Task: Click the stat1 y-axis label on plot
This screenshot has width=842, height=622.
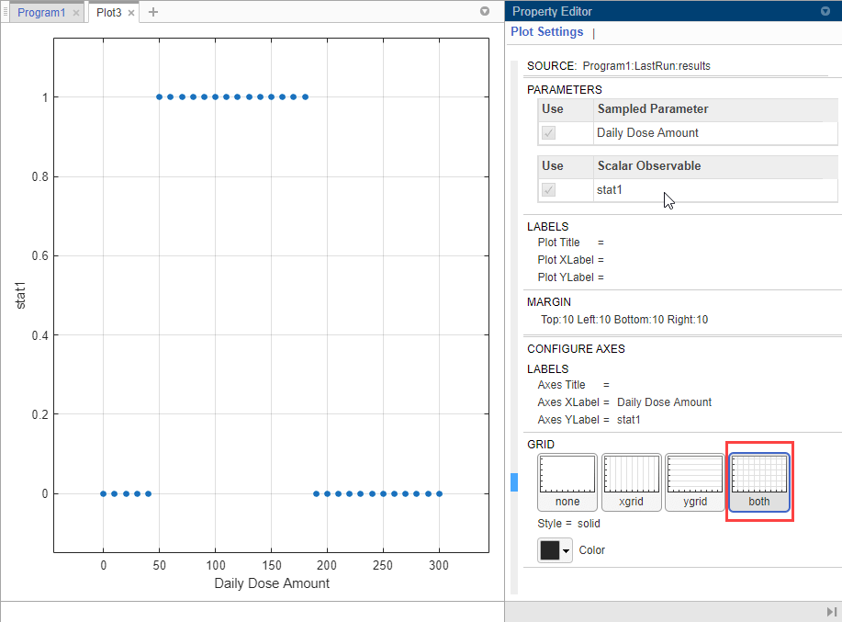Action: click(20, 296)
